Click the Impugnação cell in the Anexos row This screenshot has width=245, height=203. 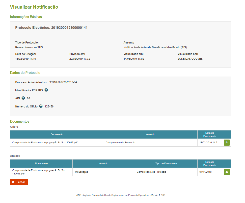pyautogui.click(x=81, y=172)
